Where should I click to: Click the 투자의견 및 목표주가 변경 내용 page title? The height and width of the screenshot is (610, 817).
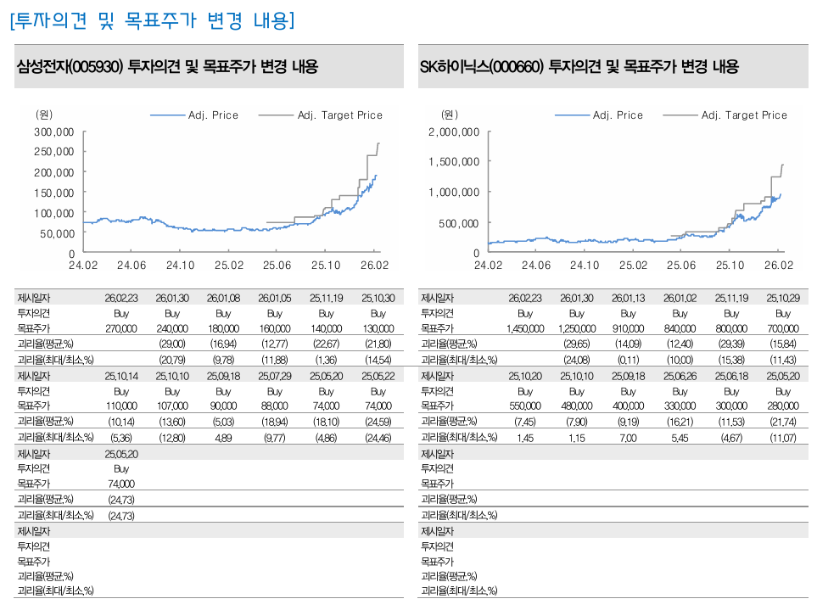(x=153, y=20)
